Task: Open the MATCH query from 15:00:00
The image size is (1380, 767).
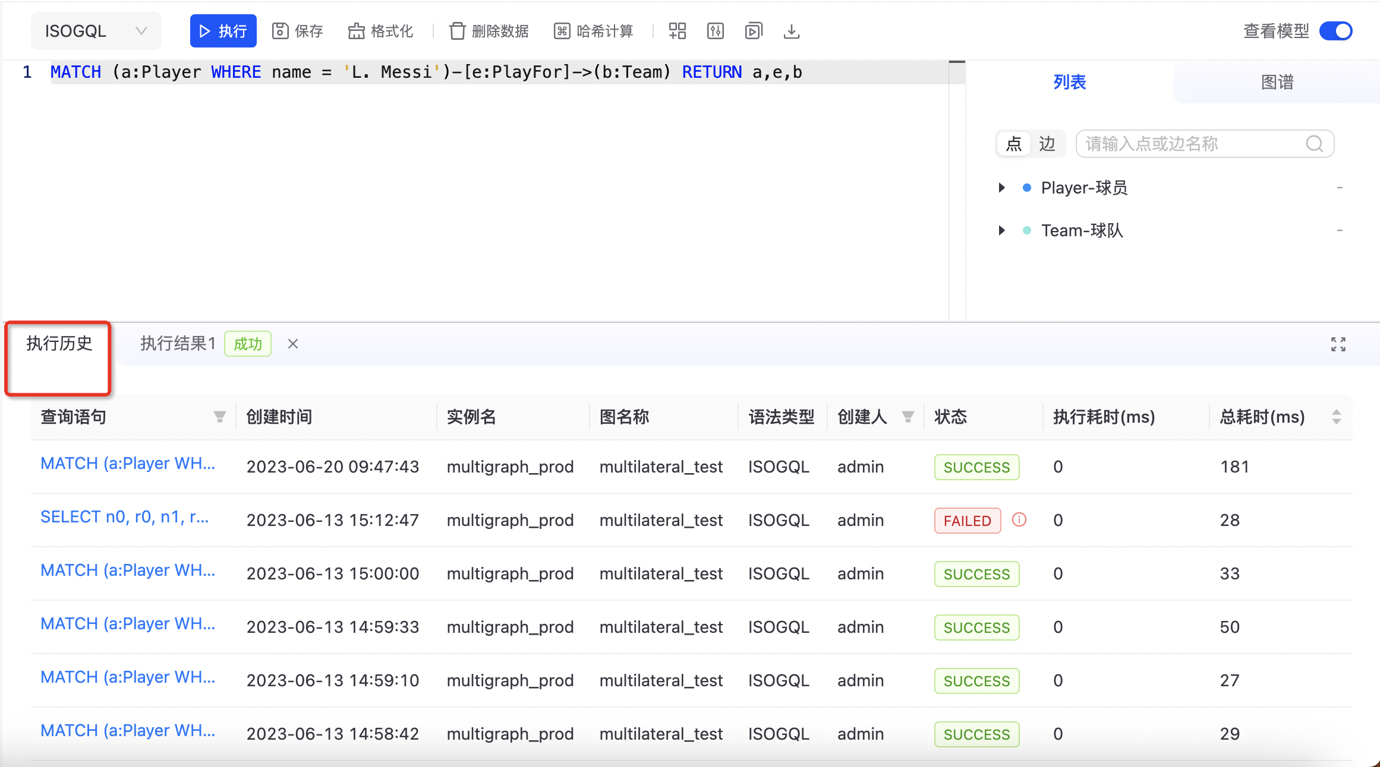Action: point(128,570)
